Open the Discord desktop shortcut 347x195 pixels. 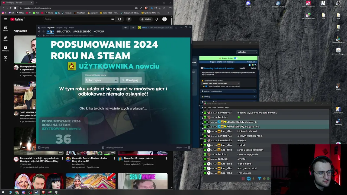(248, 4)
